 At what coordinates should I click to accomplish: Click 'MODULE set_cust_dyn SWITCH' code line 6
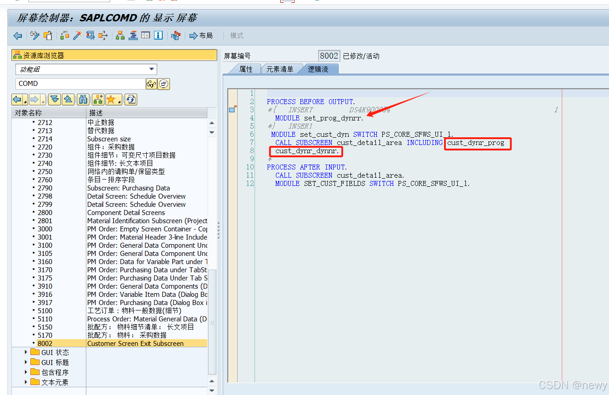pyautogui.click(x=362, y=135)
